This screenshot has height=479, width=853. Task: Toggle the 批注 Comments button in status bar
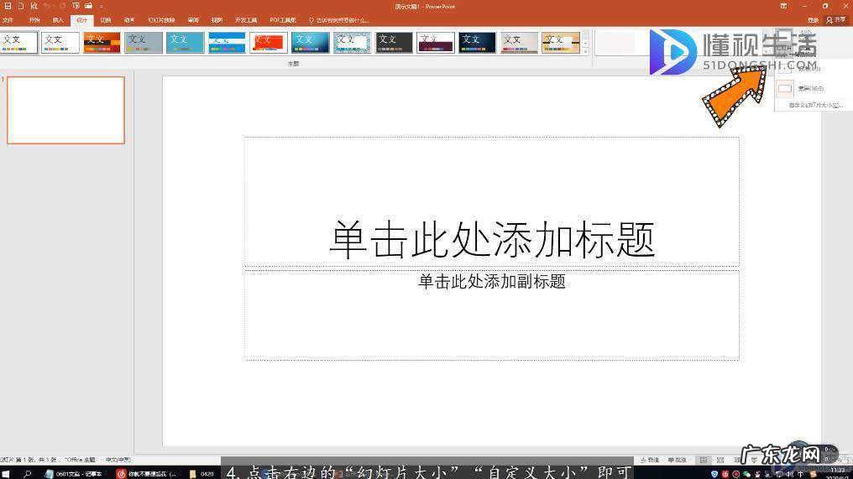tap(678, 460)
